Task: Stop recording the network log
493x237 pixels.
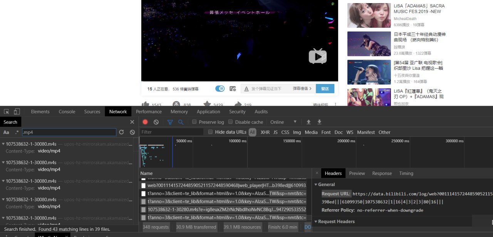Action: [145, 122]
